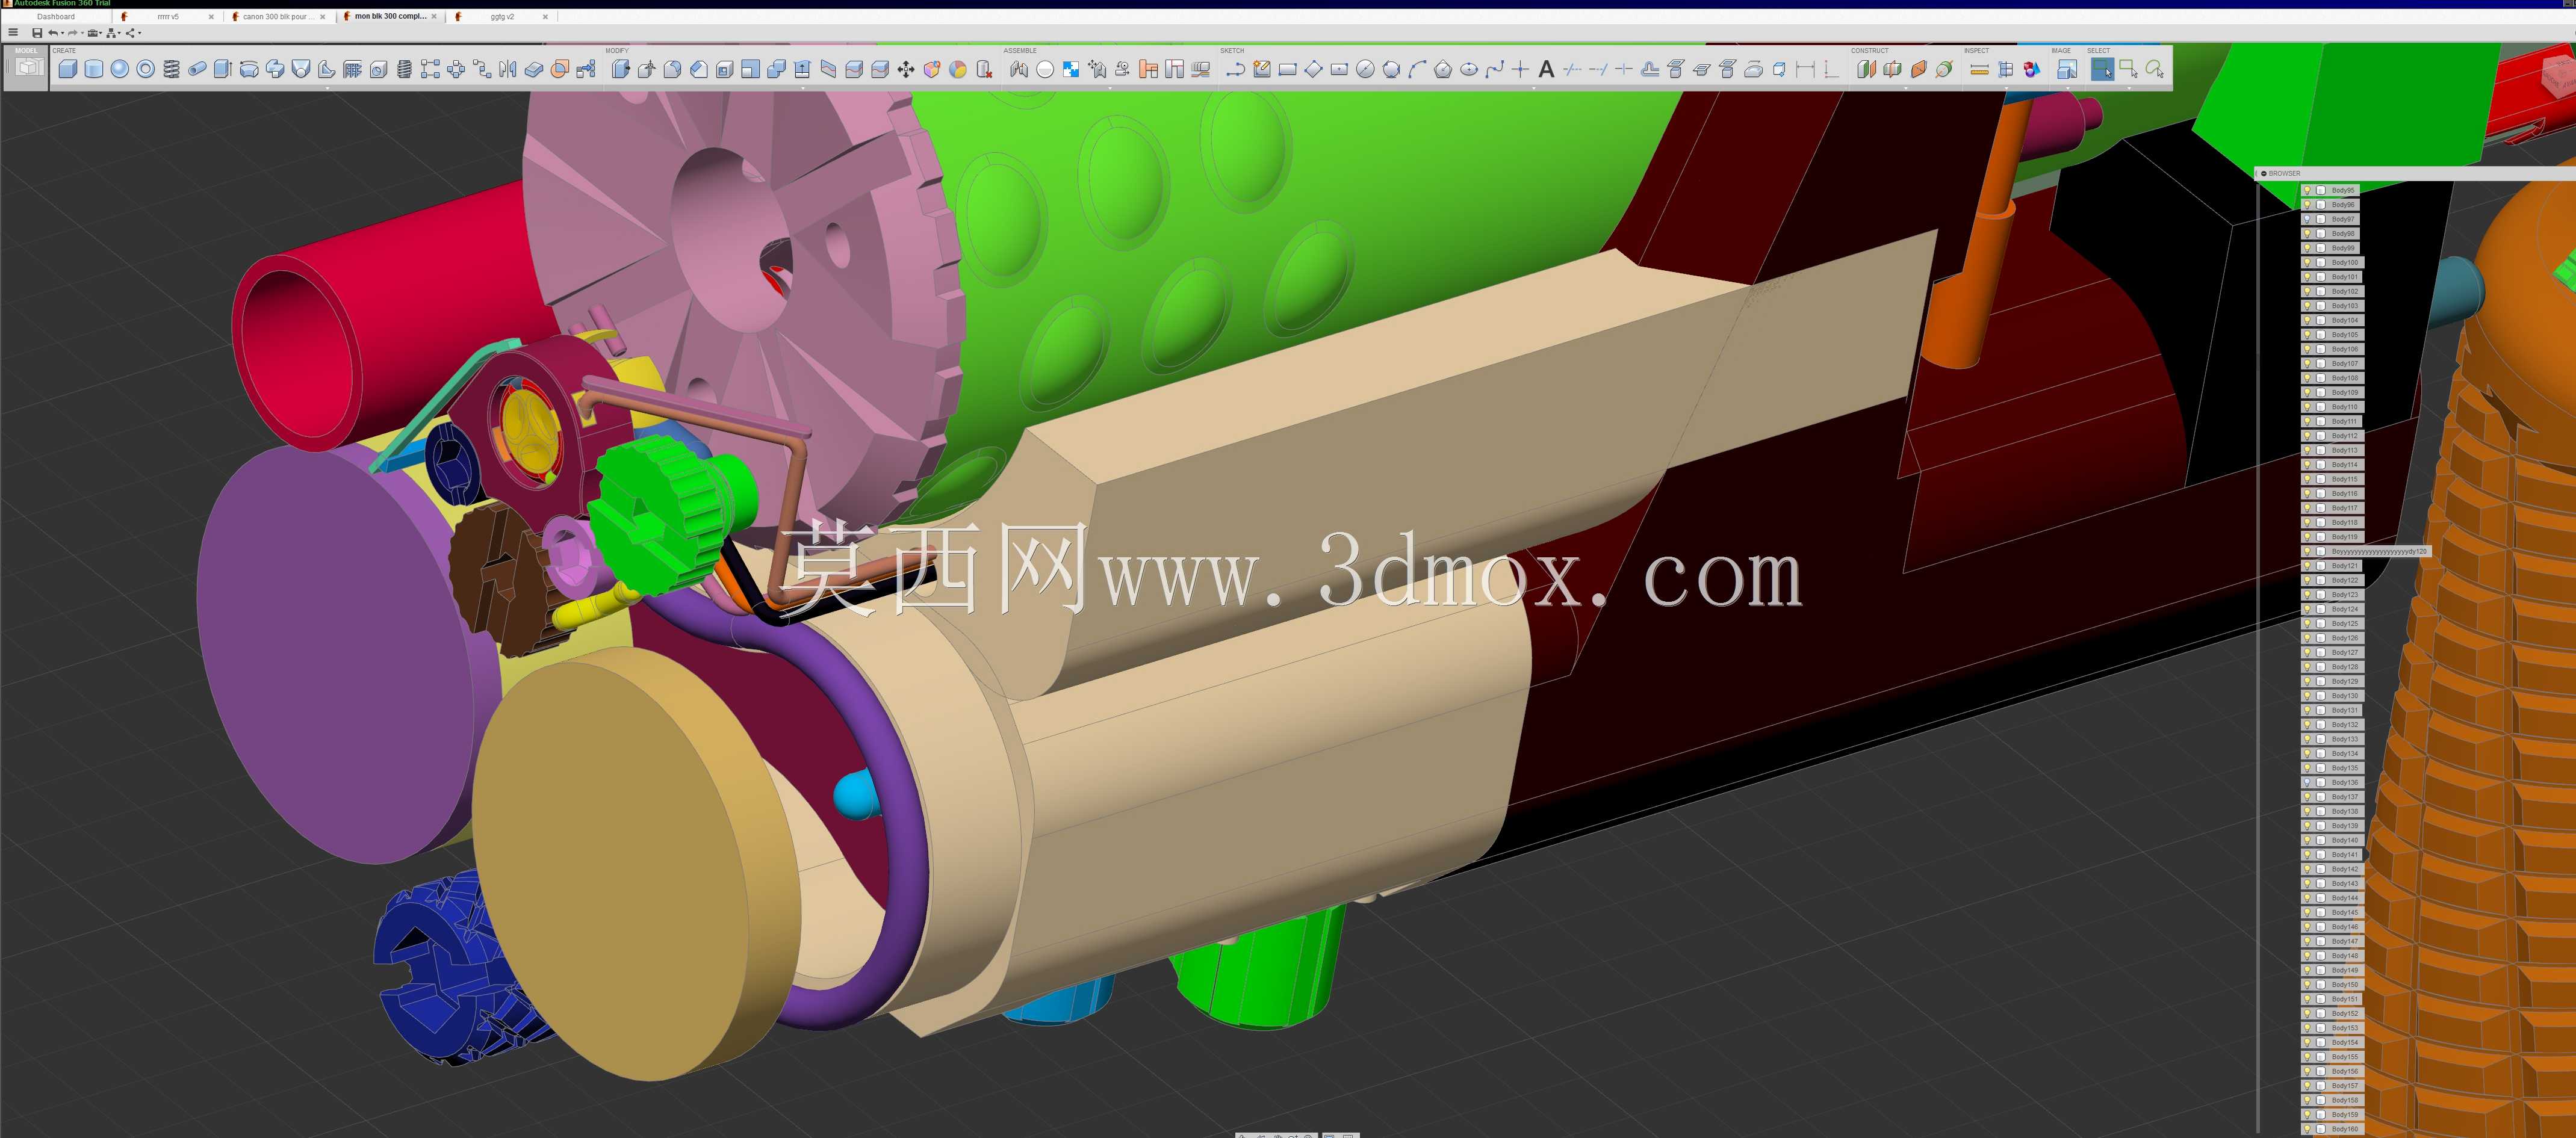The height and width of the screenshot is (1138, 2576).
Task: Select the Pipe tool
Action: point(197,69)
